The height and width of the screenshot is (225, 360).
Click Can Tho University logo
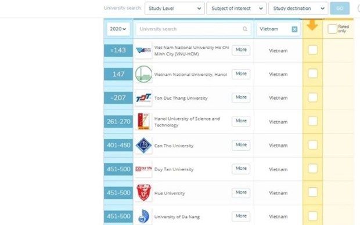click(x=143, y=146)
